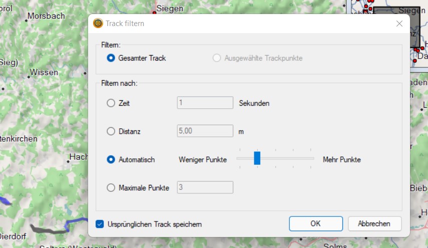Select the Gesamter Track radio option
The width and height of the screenshot is (428, 248).
111,58
